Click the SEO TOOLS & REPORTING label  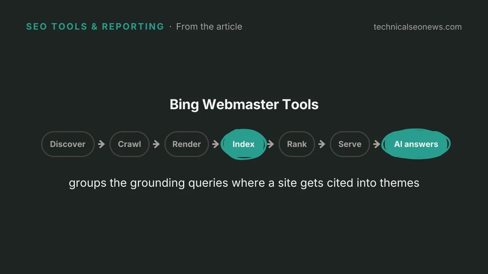pos(95,27)
